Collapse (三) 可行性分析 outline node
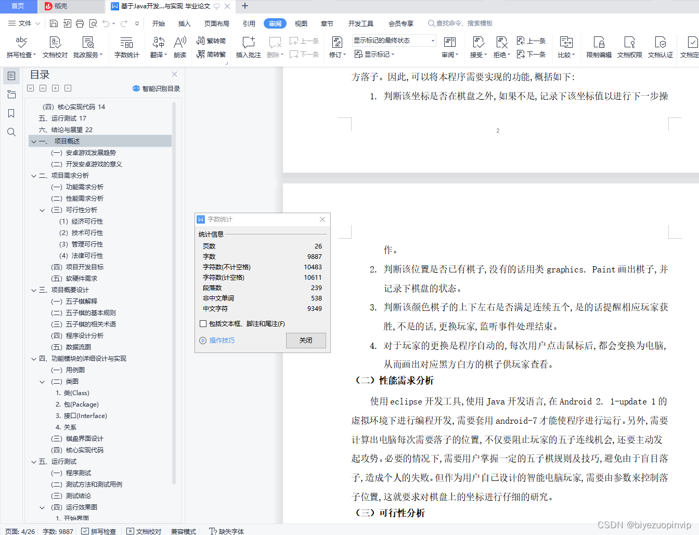The width and height of the screenshot is (699, 535). [x=42, y=210]
